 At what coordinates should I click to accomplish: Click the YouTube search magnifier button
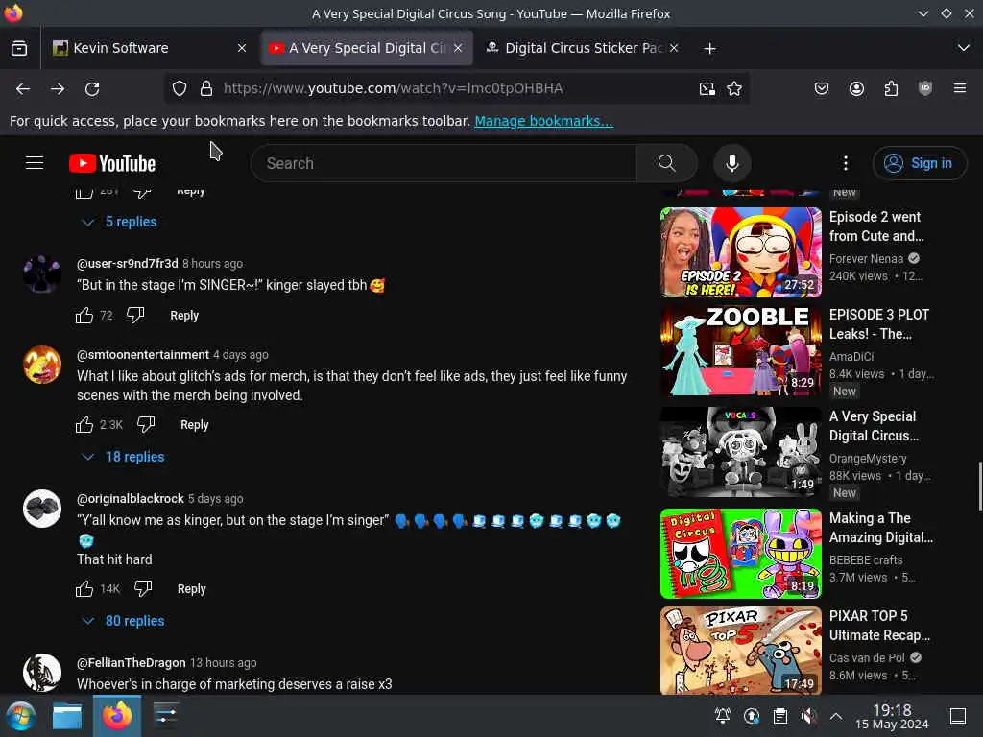coord(667,163)
